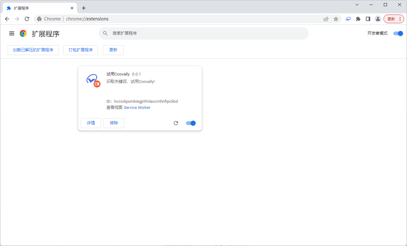Open the hamburger main menu of extensions page
This screenshot has width=407, height=246.
[x=12, y=33]
